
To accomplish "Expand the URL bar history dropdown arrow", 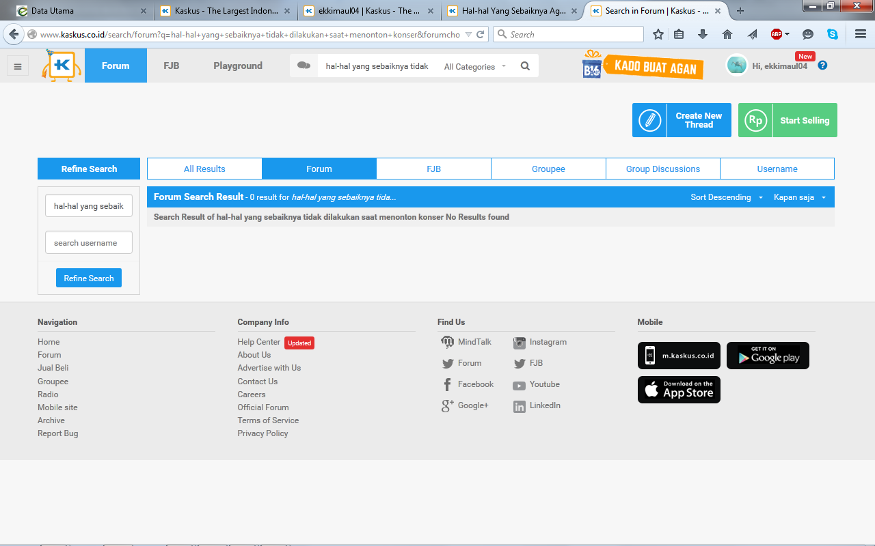I will [x=468, y=34].
